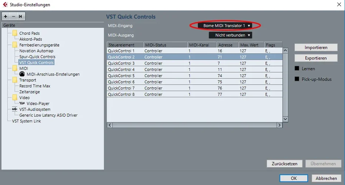Select the QuickControl 3 row

point(194,63)
